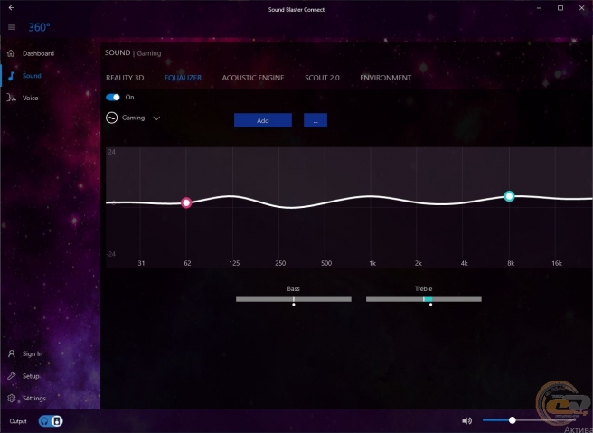Click the 360° title text
Image resolution: width=593 pixels, height=433 pixels.
point(40,27)
